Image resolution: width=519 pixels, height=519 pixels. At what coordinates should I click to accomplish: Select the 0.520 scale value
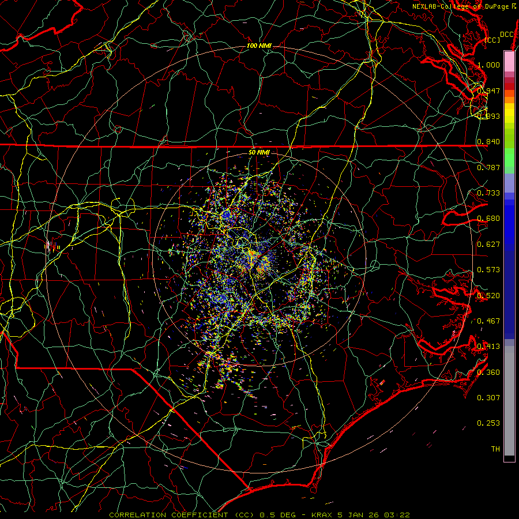point(488,296)
